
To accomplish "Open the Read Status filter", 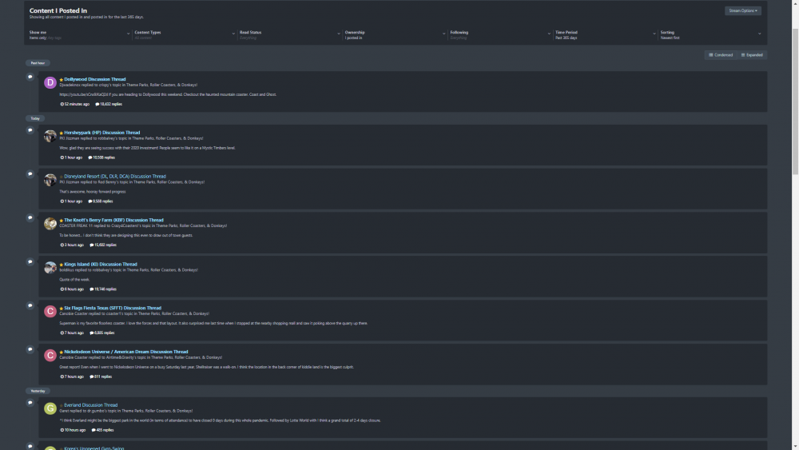I will coord(288,35).
